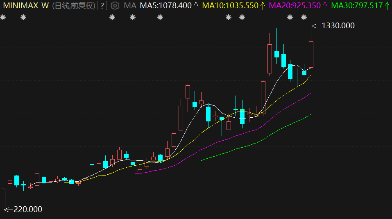Click the up arrow beside MA20 value
This screenshot has height=219, width=392.
pyautogui.click(x=325, y=6)
